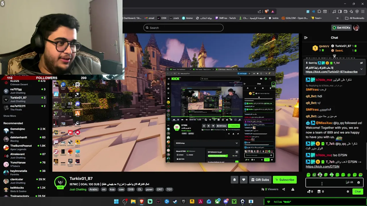Open the emoji picker in chat input

(358, 183)
